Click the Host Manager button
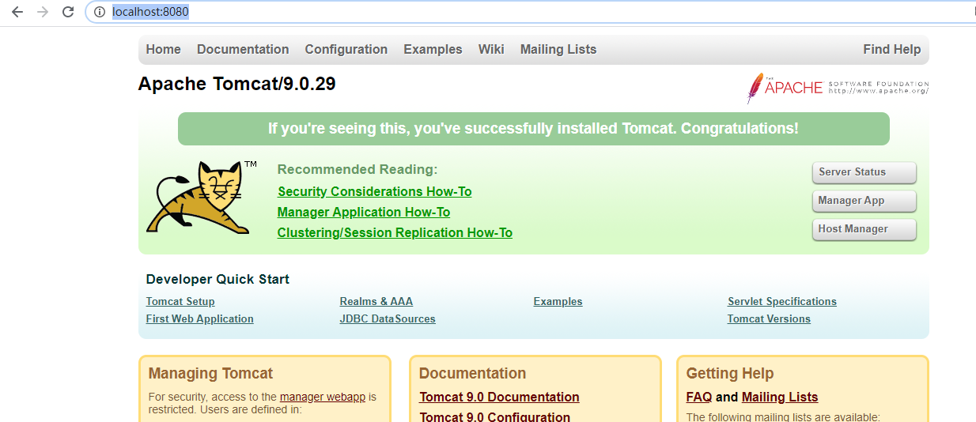The height and width of the screenshot is (422, 976). pyautogui.click(x=864, y=229)
